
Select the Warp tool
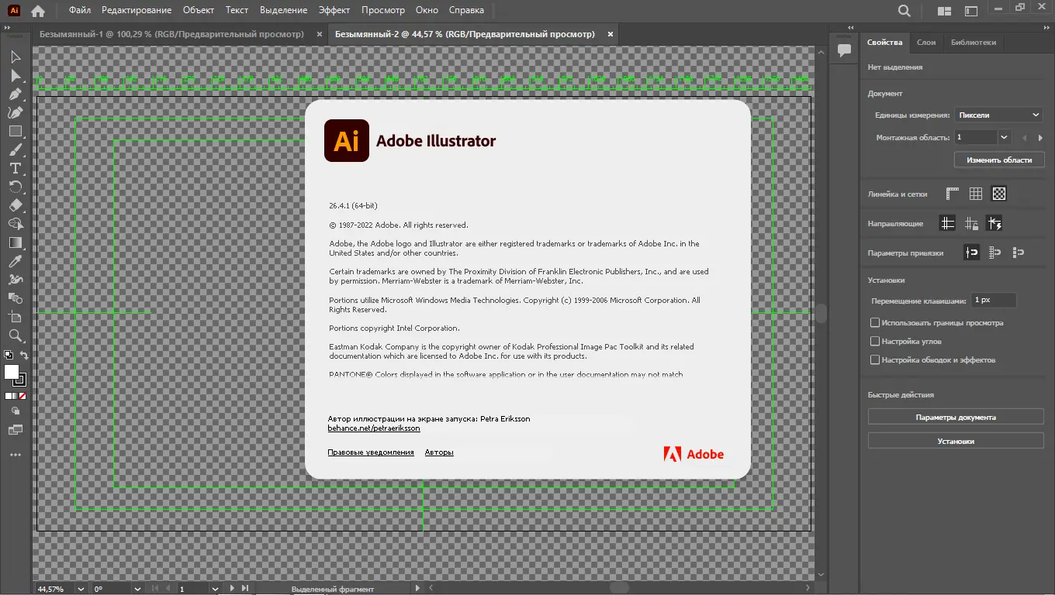16,280
